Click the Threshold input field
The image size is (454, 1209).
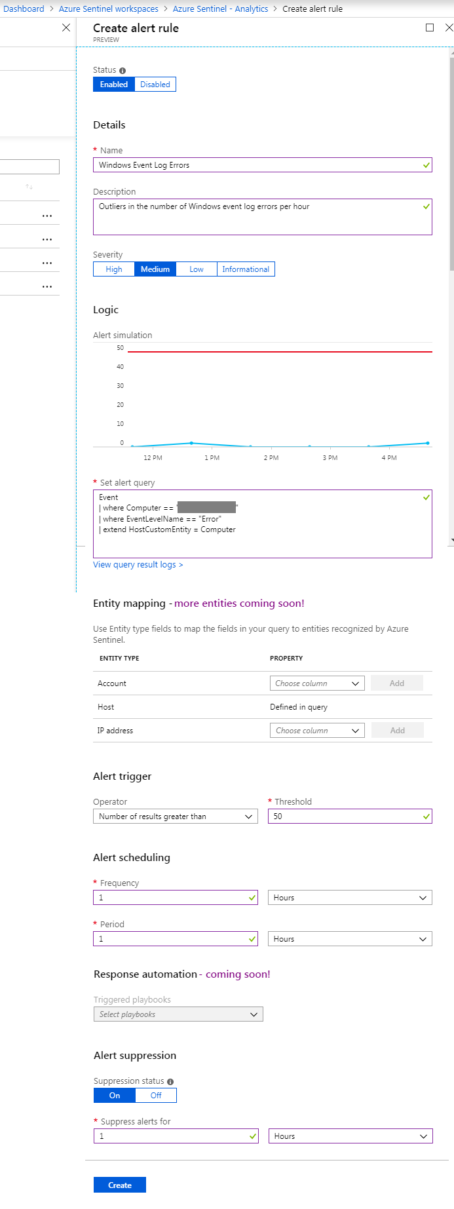[350, 816]
